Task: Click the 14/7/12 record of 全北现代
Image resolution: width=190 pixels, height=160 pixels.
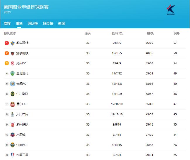Action: (x=117, y=74)
